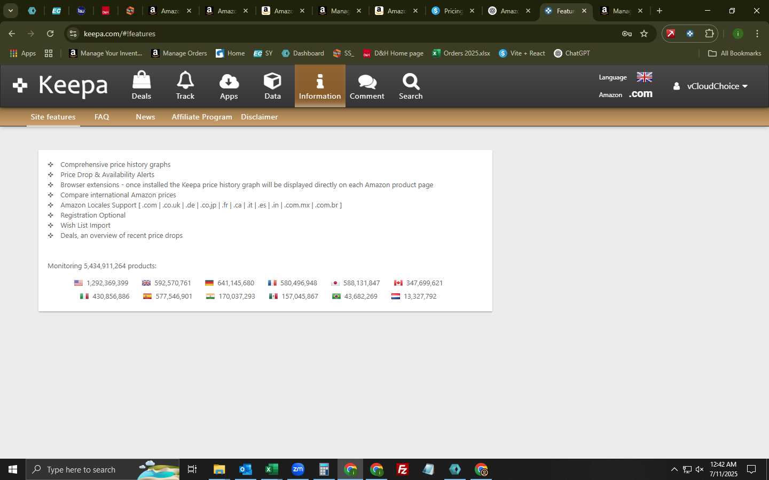Click 'Comprehensive price history graphs' text
Viewport: 769px width, 480px height.
pos(115,164)
